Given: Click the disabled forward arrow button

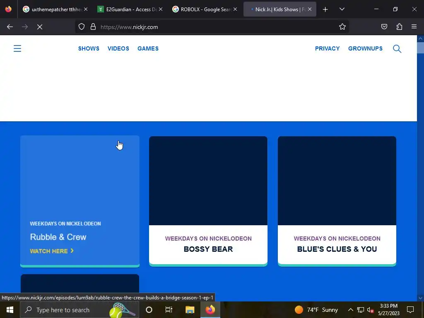Looking at the screenshot, I should tap(25, 27).
